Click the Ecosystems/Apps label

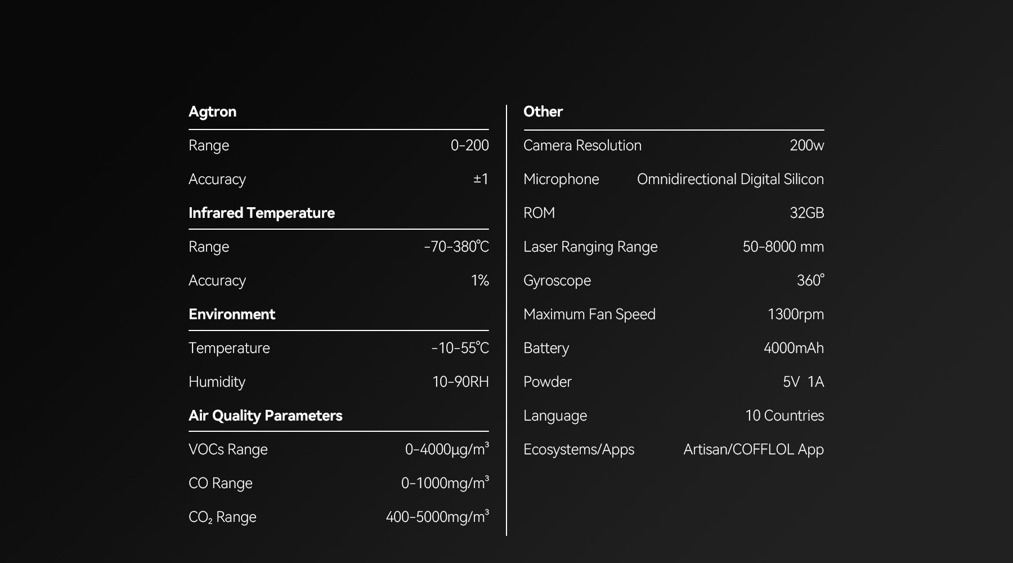579,449
